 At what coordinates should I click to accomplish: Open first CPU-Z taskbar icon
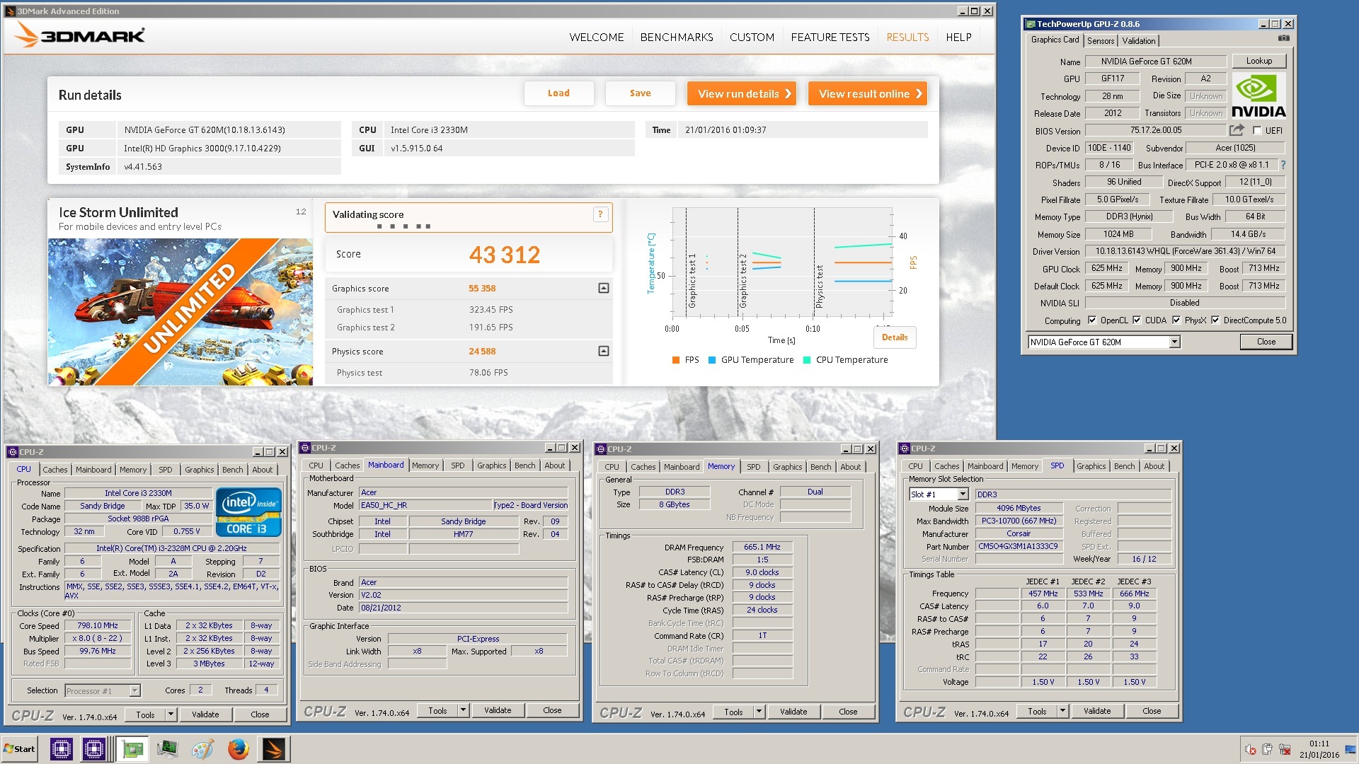pyautogui.click(x=62, y=748)
